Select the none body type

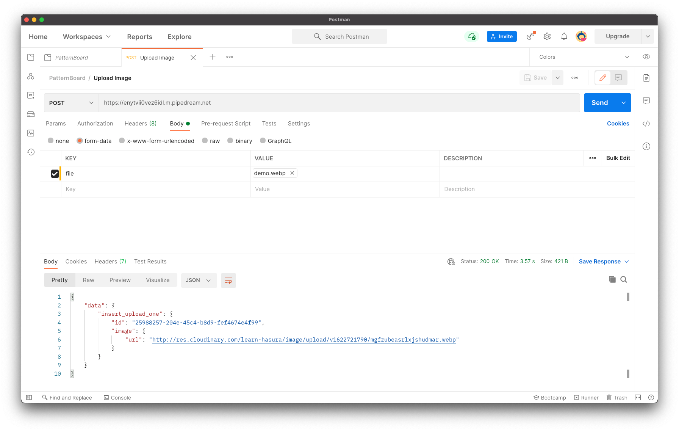pyautogui.click(x=50, y=141)
